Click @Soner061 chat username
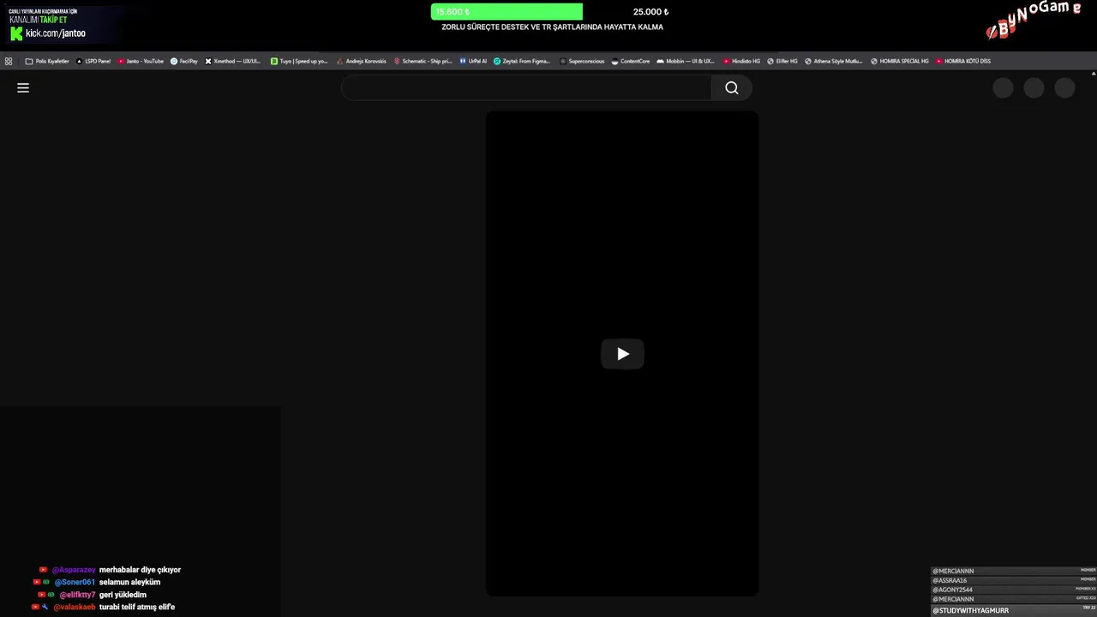Screen dimensions: 1097x617 pos(75,582)
